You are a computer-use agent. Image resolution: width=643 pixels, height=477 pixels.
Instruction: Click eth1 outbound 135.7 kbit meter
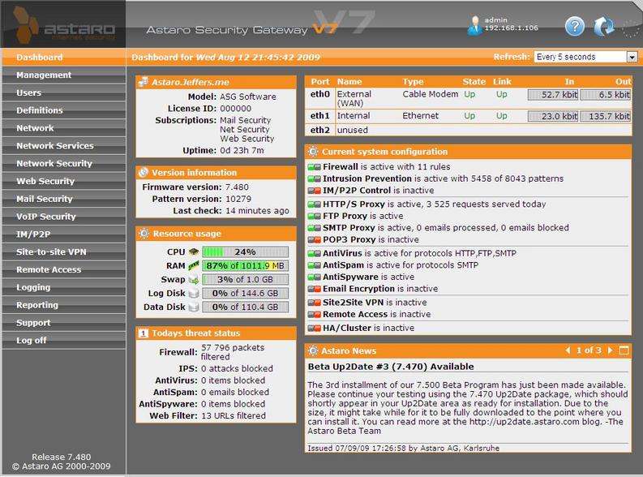pyautogui.click(x=605, y=116)
